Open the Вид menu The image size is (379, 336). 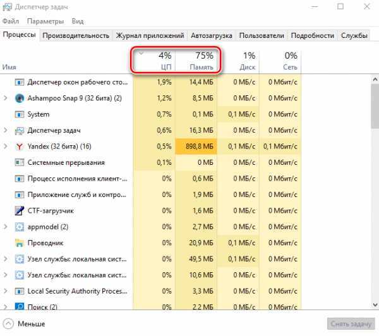(78, 21)
